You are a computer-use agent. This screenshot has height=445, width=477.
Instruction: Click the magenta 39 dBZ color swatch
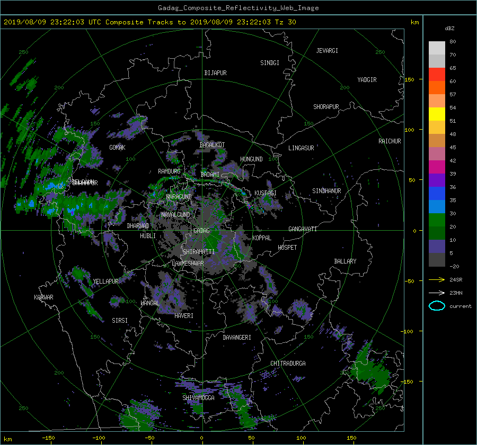tap(437, 167)
